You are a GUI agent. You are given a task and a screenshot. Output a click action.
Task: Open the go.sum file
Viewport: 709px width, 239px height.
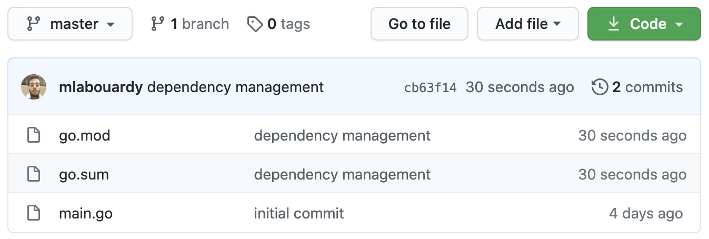pyautogui.click(x=84, y=174)
